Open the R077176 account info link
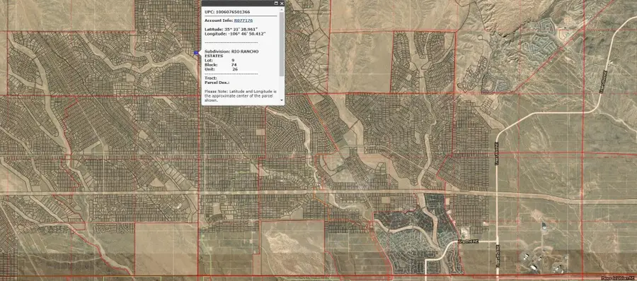 pyautogui.click(x=243, y=20)
